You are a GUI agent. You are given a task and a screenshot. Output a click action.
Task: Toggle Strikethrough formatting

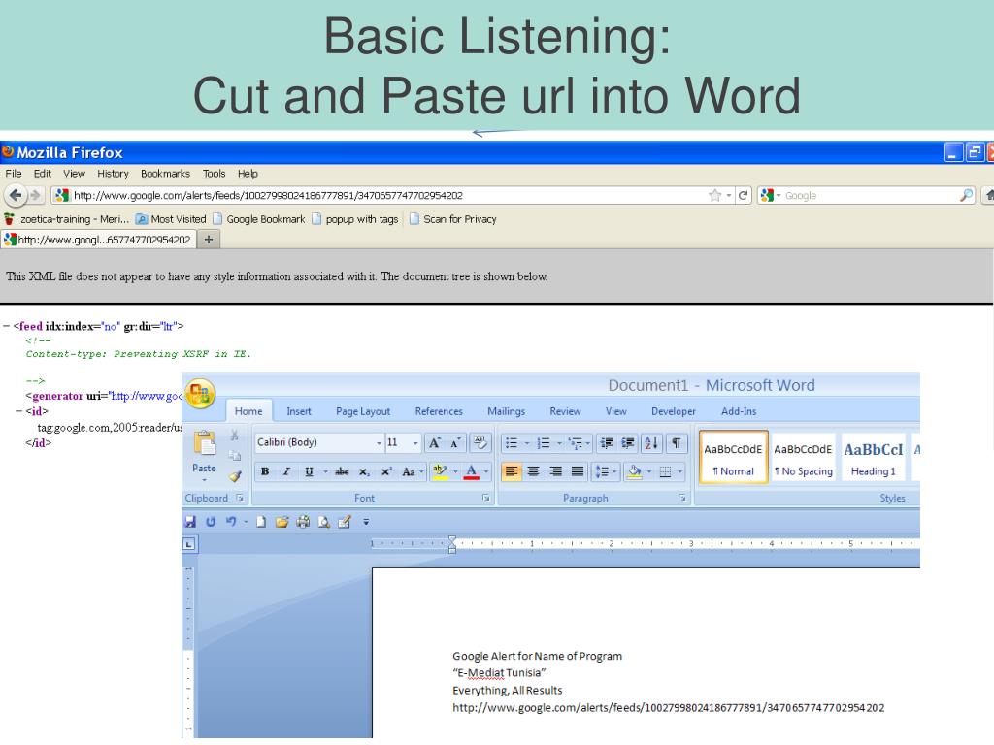[x=342, y=472]
